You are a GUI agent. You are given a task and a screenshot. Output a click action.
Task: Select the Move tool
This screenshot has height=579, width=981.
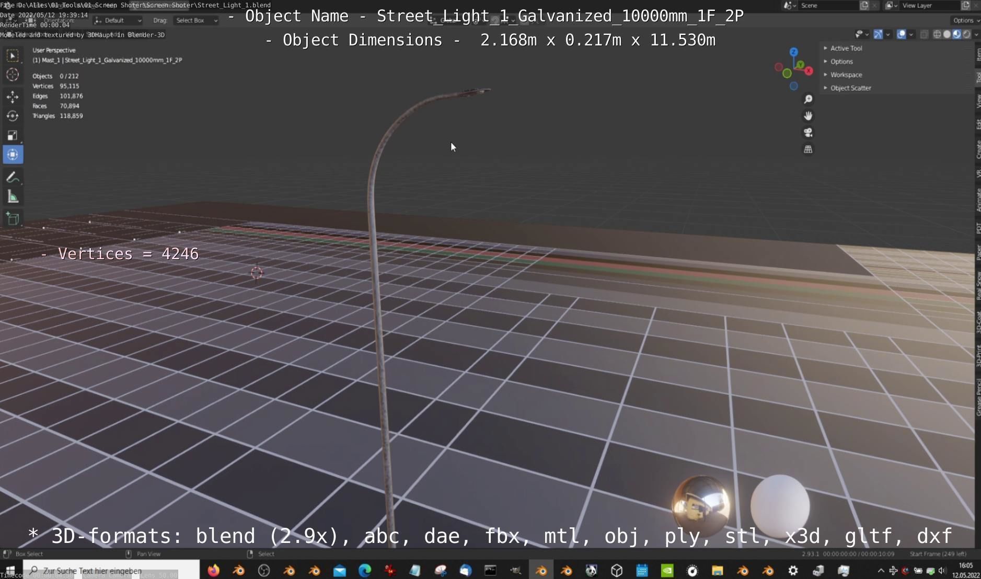click(13, 96)
